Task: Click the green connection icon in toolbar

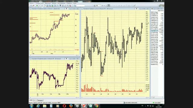Action: click(37, 6)
